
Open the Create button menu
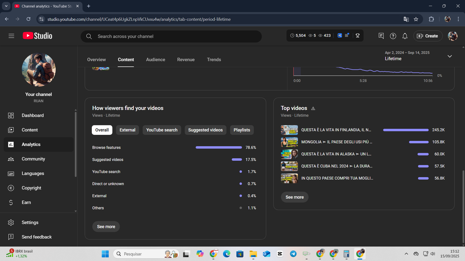coord(428,36)
